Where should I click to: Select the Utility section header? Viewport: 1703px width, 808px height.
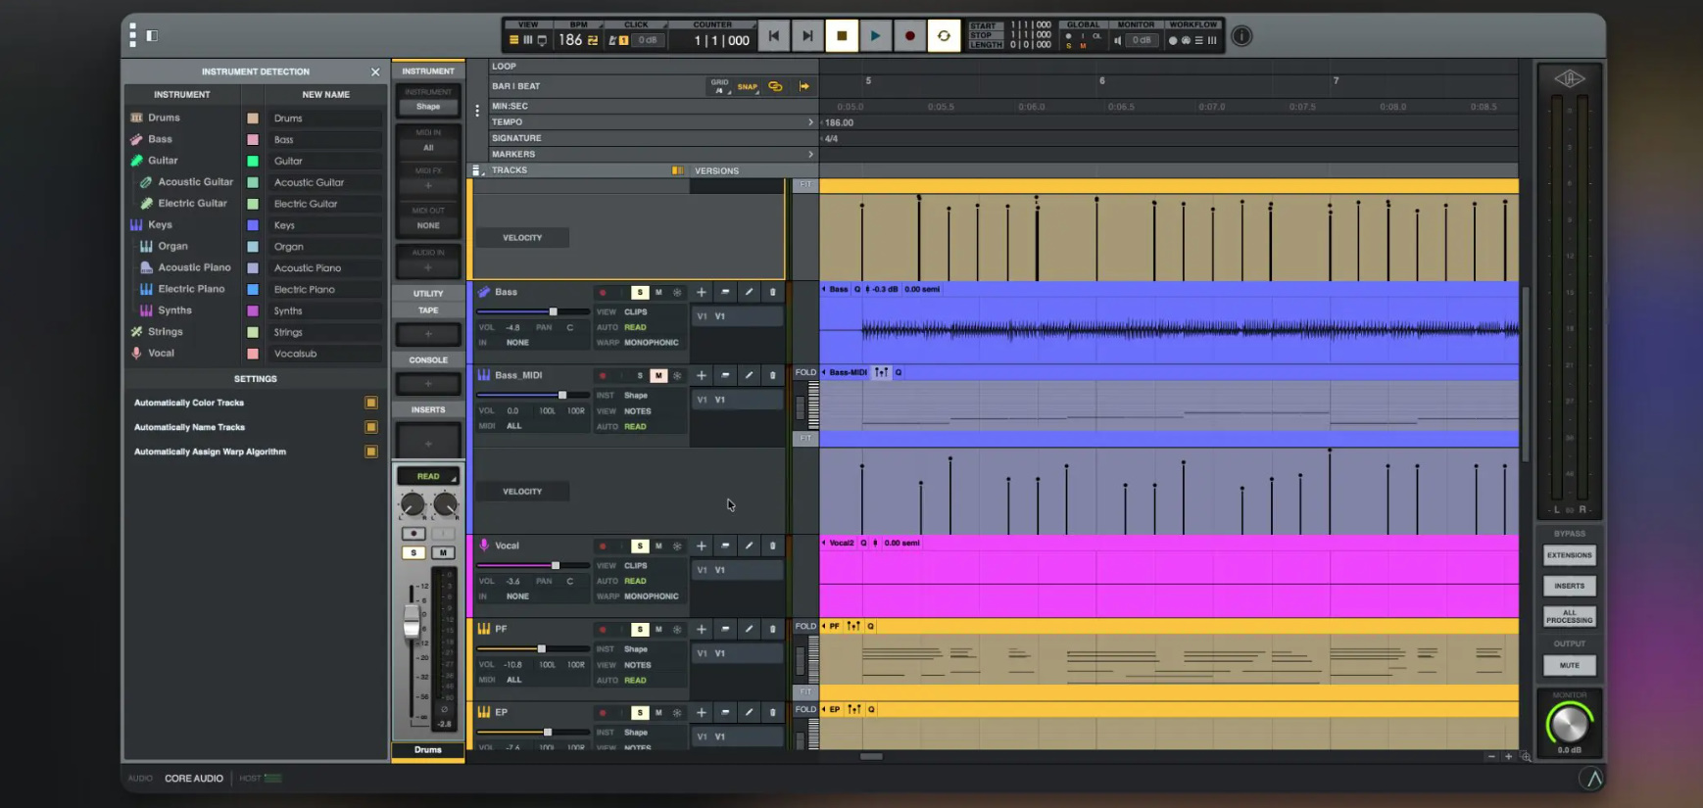point(428,293)
